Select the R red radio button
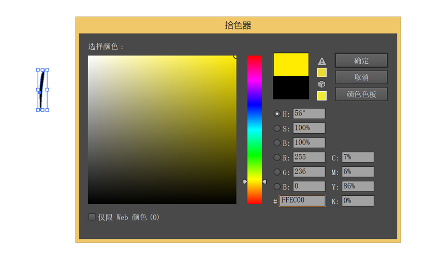440x259 pixels. point(277,157)
